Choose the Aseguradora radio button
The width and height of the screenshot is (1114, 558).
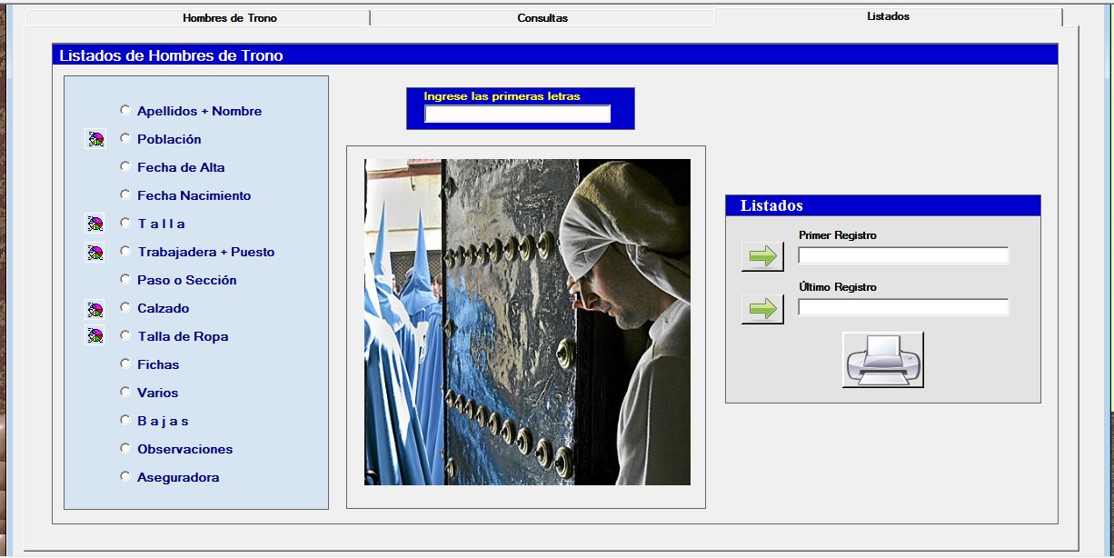[125, 476]
